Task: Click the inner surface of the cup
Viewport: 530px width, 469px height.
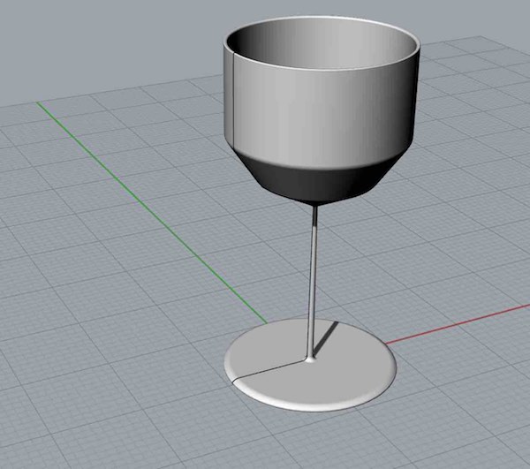Action: 322,42
